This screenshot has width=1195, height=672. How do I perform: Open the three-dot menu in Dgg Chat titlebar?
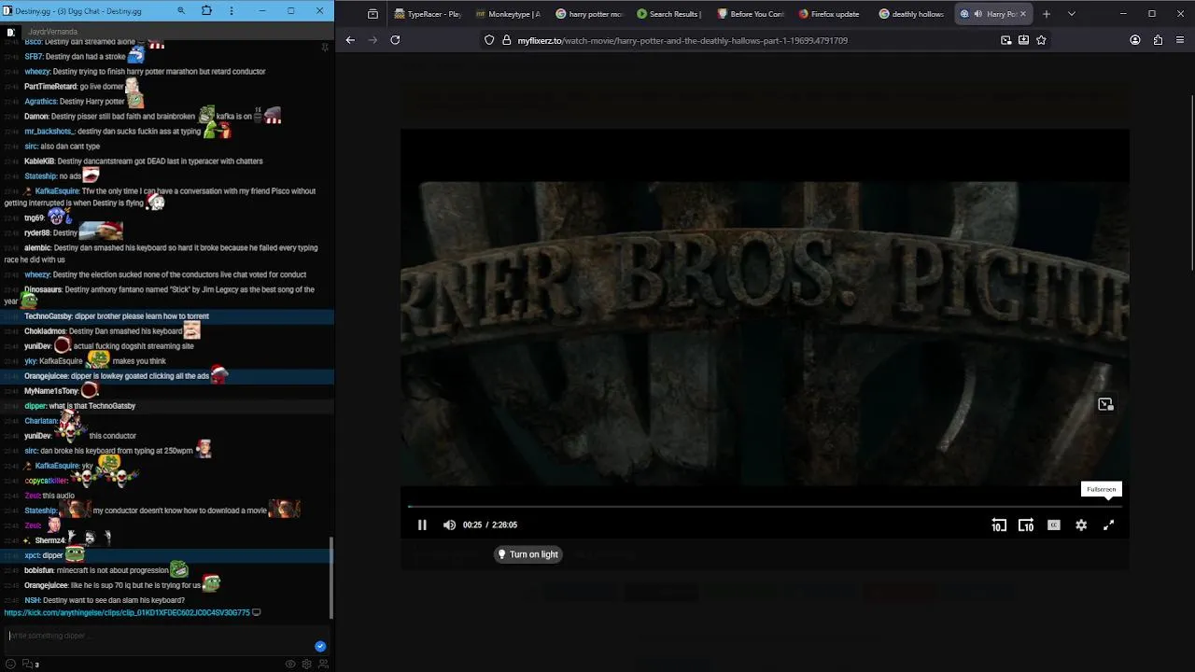pos(232,11)
